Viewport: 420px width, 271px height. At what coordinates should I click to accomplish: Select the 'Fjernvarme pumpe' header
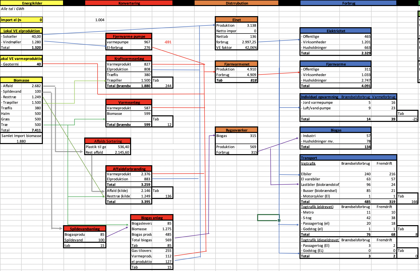[129, 36]
